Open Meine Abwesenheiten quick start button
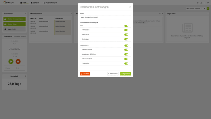Image resolution: width=211 pixels, height=119 pixels. pos(15,19)
